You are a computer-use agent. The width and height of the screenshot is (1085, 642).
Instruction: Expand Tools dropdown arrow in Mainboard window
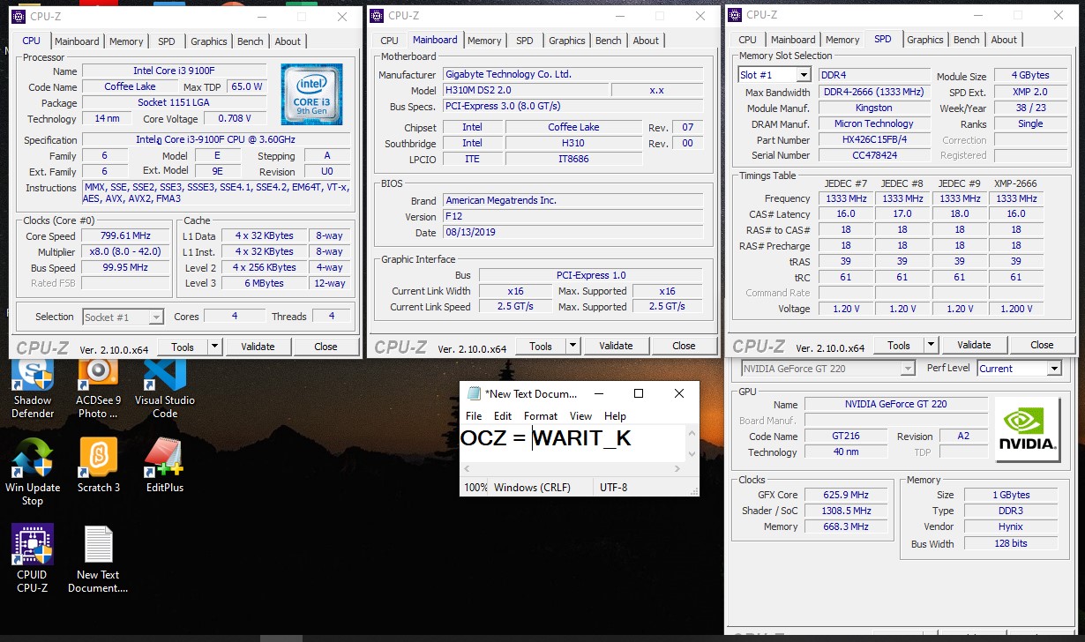[572, 347]
